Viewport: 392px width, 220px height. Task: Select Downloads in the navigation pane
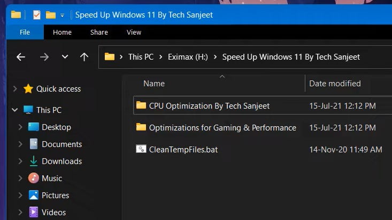(x=62, y=161)
